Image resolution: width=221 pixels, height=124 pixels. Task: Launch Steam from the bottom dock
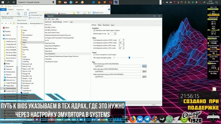coord(162,119)
